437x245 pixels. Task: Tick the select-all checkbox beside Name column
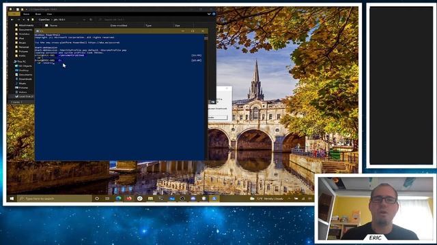[x=46, y=25]
